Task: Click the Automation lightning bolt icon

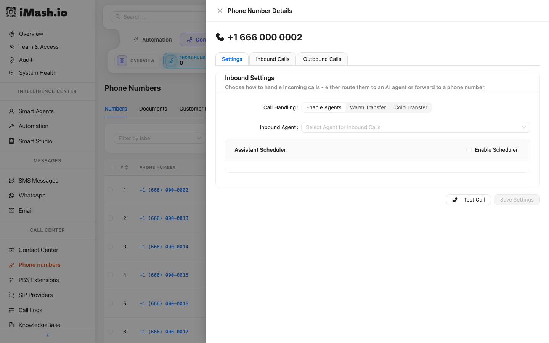Action: (136, 40)
